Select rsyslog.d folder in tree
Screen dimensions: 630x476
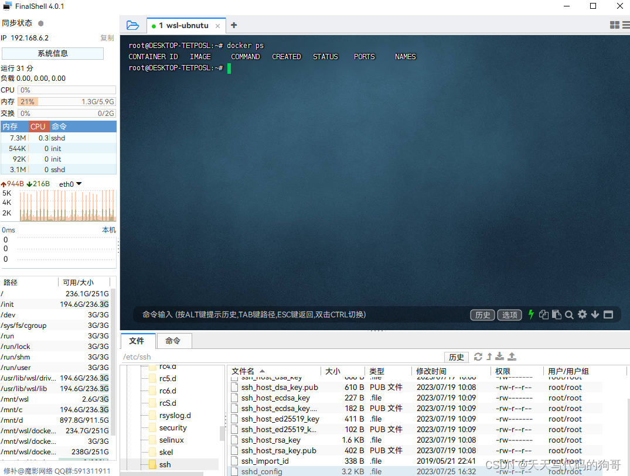(175, 415)
